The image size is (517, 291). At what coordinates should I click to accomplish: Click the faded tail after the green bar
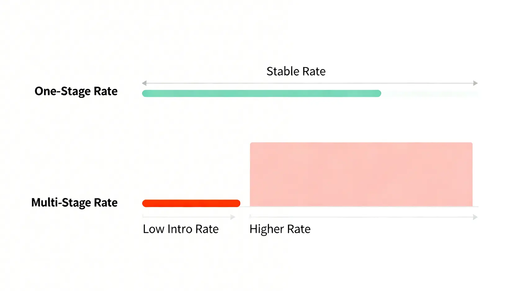pos(430,93)
